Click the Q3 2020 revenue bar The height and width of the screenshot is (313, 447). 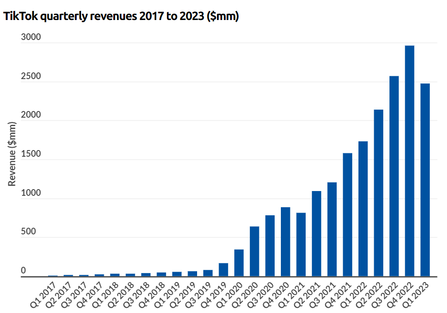click(270, 246)
